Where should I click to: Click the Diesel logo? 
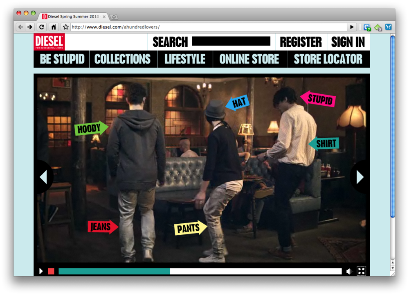pyautogui.click(x=49, y=42)
